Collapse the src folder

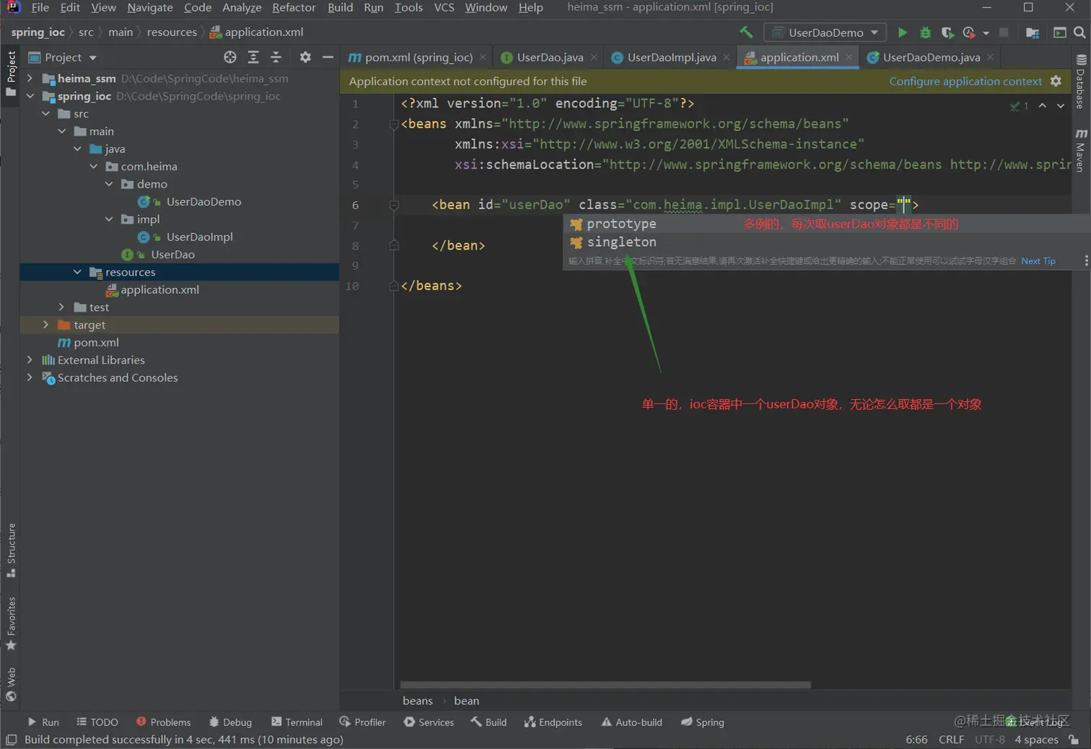[x=45, y=113]
